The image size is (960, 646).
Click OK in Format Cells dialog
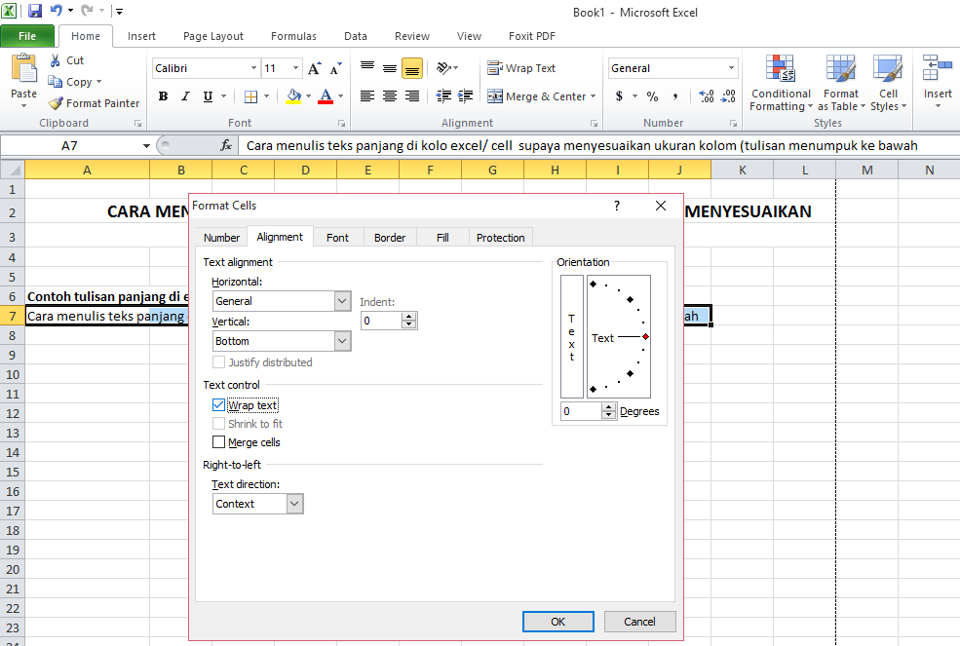click(x=558, y=622)
